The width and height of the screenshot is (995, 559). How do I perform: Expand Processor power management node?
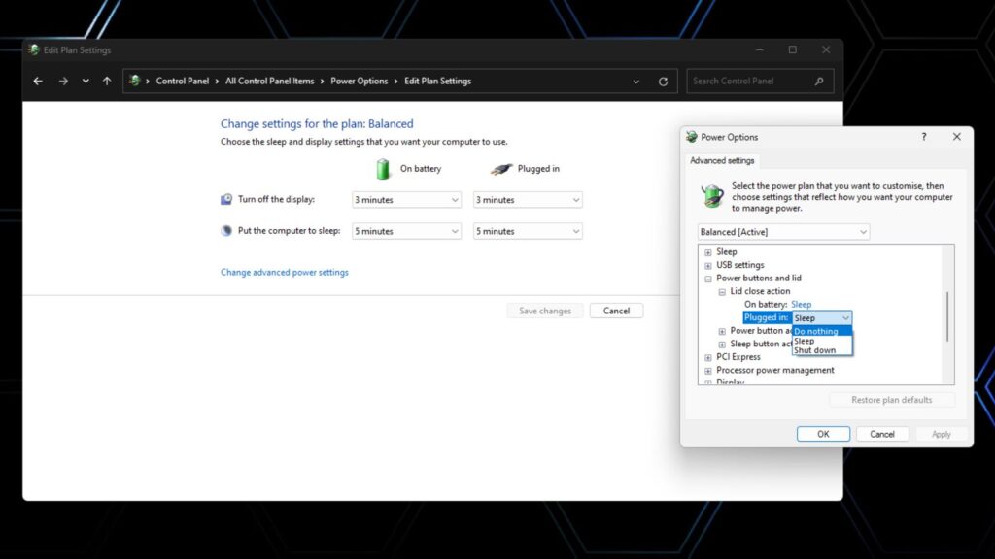tap(708, 370)
